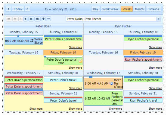Jump to the last resource page

pos(37,19)
